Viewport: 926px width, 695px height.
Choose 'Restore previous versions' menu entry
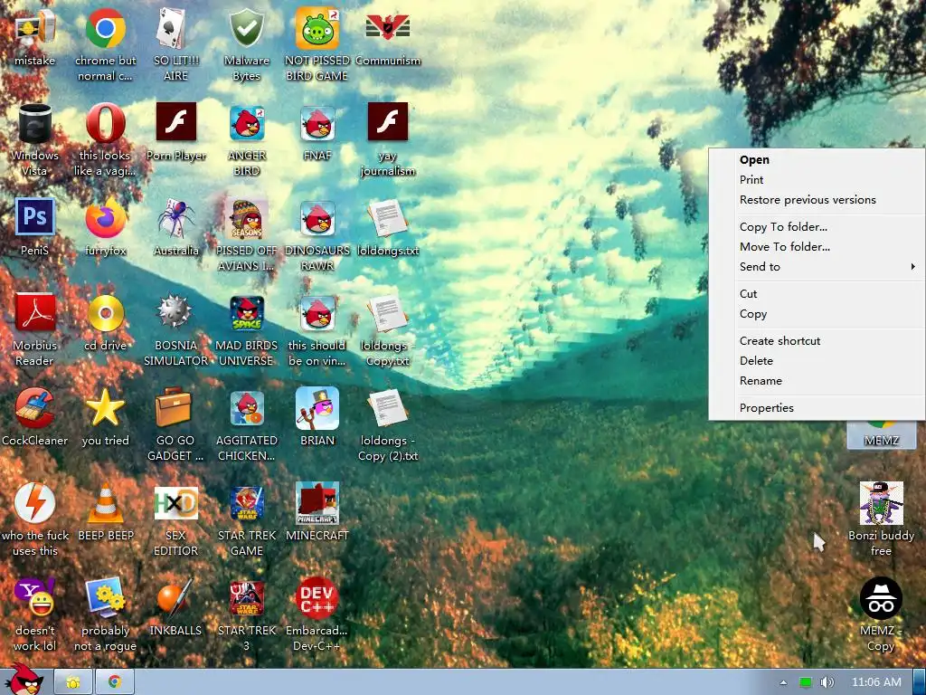point(817,200)
